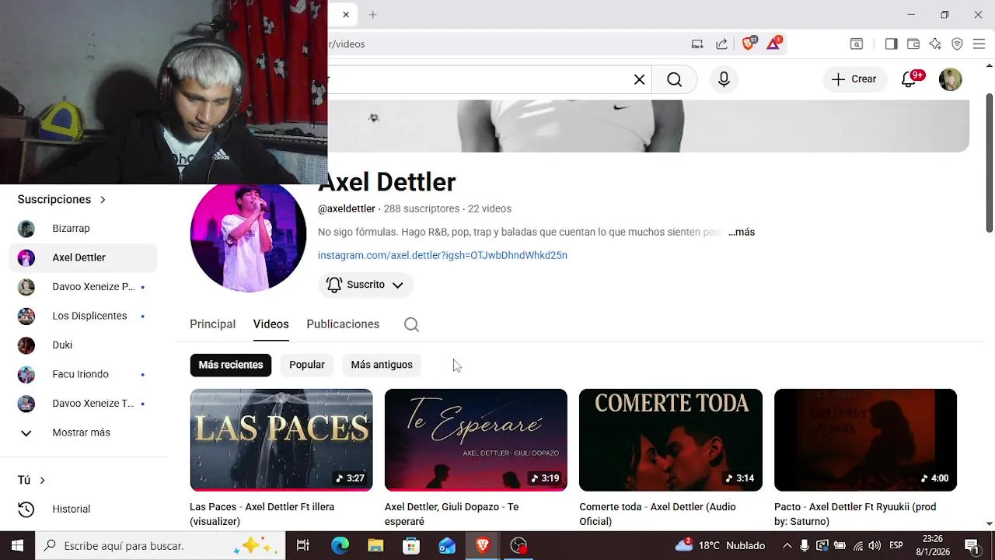The height and width of the screenshot is (560, 995).
Task: Play the COMERTE TODA video thumbnail
Action: point(671,440)
